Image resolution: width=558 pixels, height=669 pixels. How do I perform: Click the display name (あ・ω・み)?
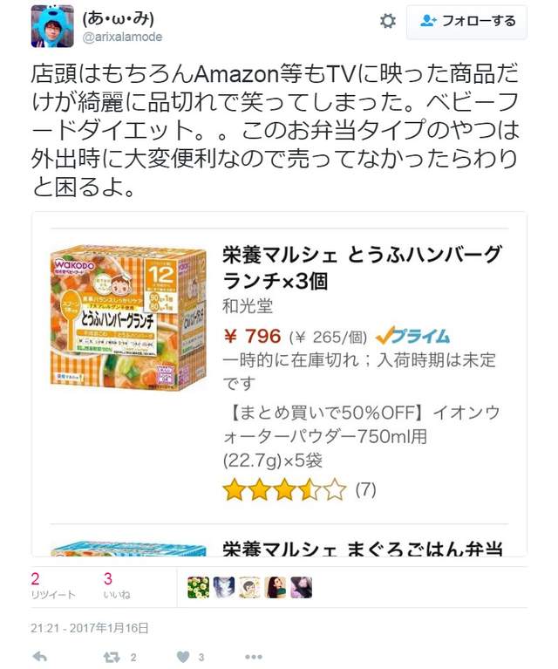pyautogui.click(x=119, y=19)
